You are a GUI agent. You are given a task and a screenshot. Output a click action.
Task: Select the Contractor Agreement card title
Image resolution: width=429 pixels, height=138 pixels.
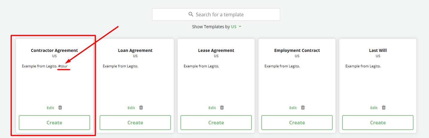coord(54,50)
